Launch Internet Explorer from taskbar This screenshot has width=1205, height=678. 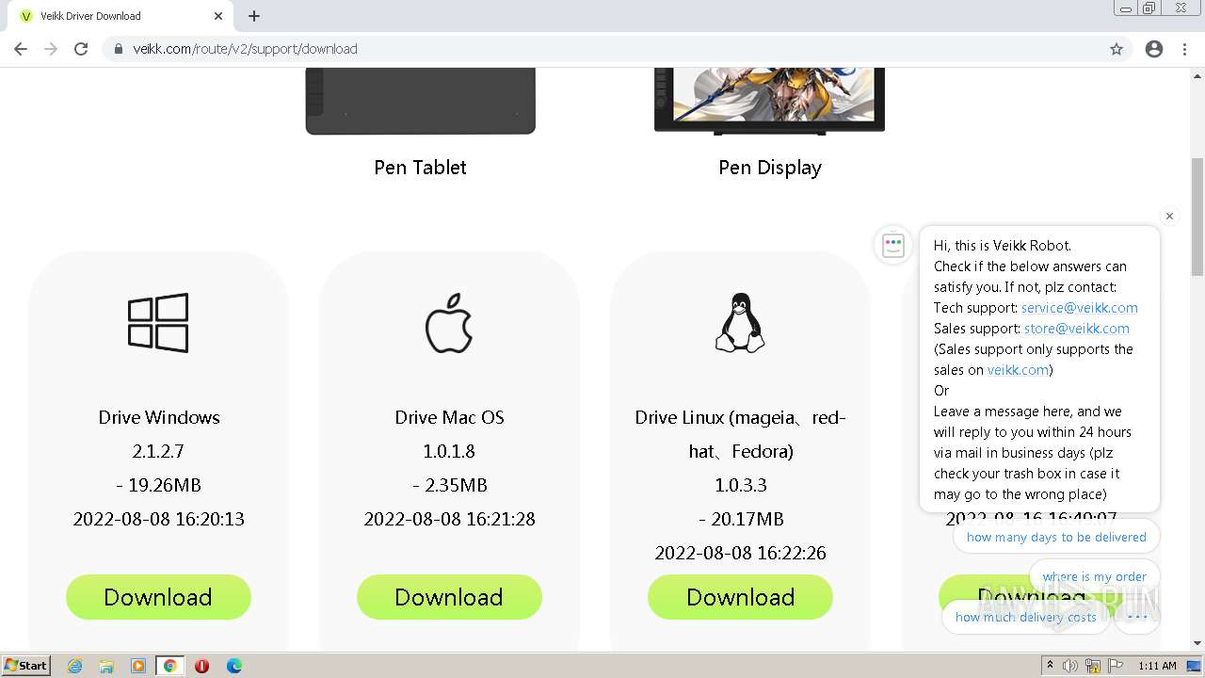click(74, 666)
